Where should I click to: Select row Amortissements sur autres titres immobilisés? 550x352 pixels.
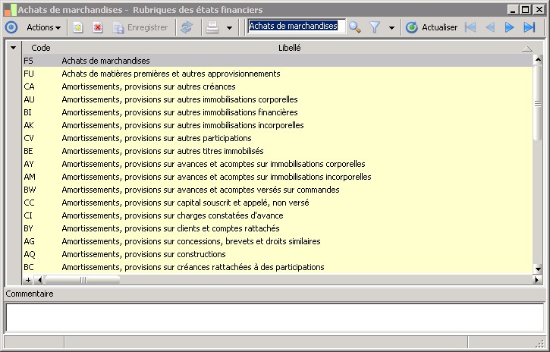click(x=278, y=151)
